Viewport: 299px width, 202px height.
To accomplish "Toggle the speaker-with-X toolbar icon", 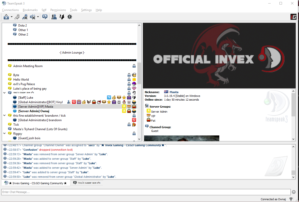I will [33, 17].
